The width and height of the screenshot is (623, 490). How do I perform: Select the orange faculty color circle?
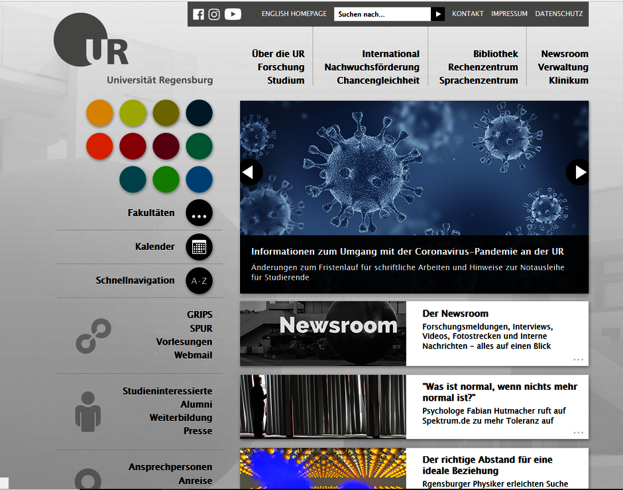[x=100, y=113]
